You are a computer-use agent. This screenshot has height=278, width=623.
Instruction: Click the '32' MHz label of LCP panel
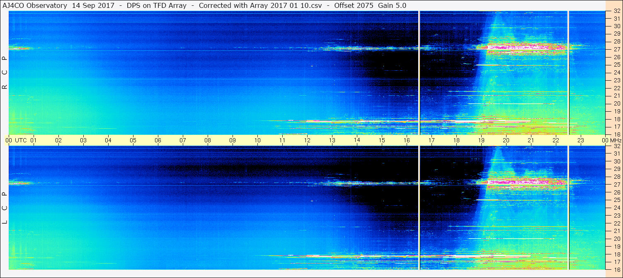pos(616,146)
